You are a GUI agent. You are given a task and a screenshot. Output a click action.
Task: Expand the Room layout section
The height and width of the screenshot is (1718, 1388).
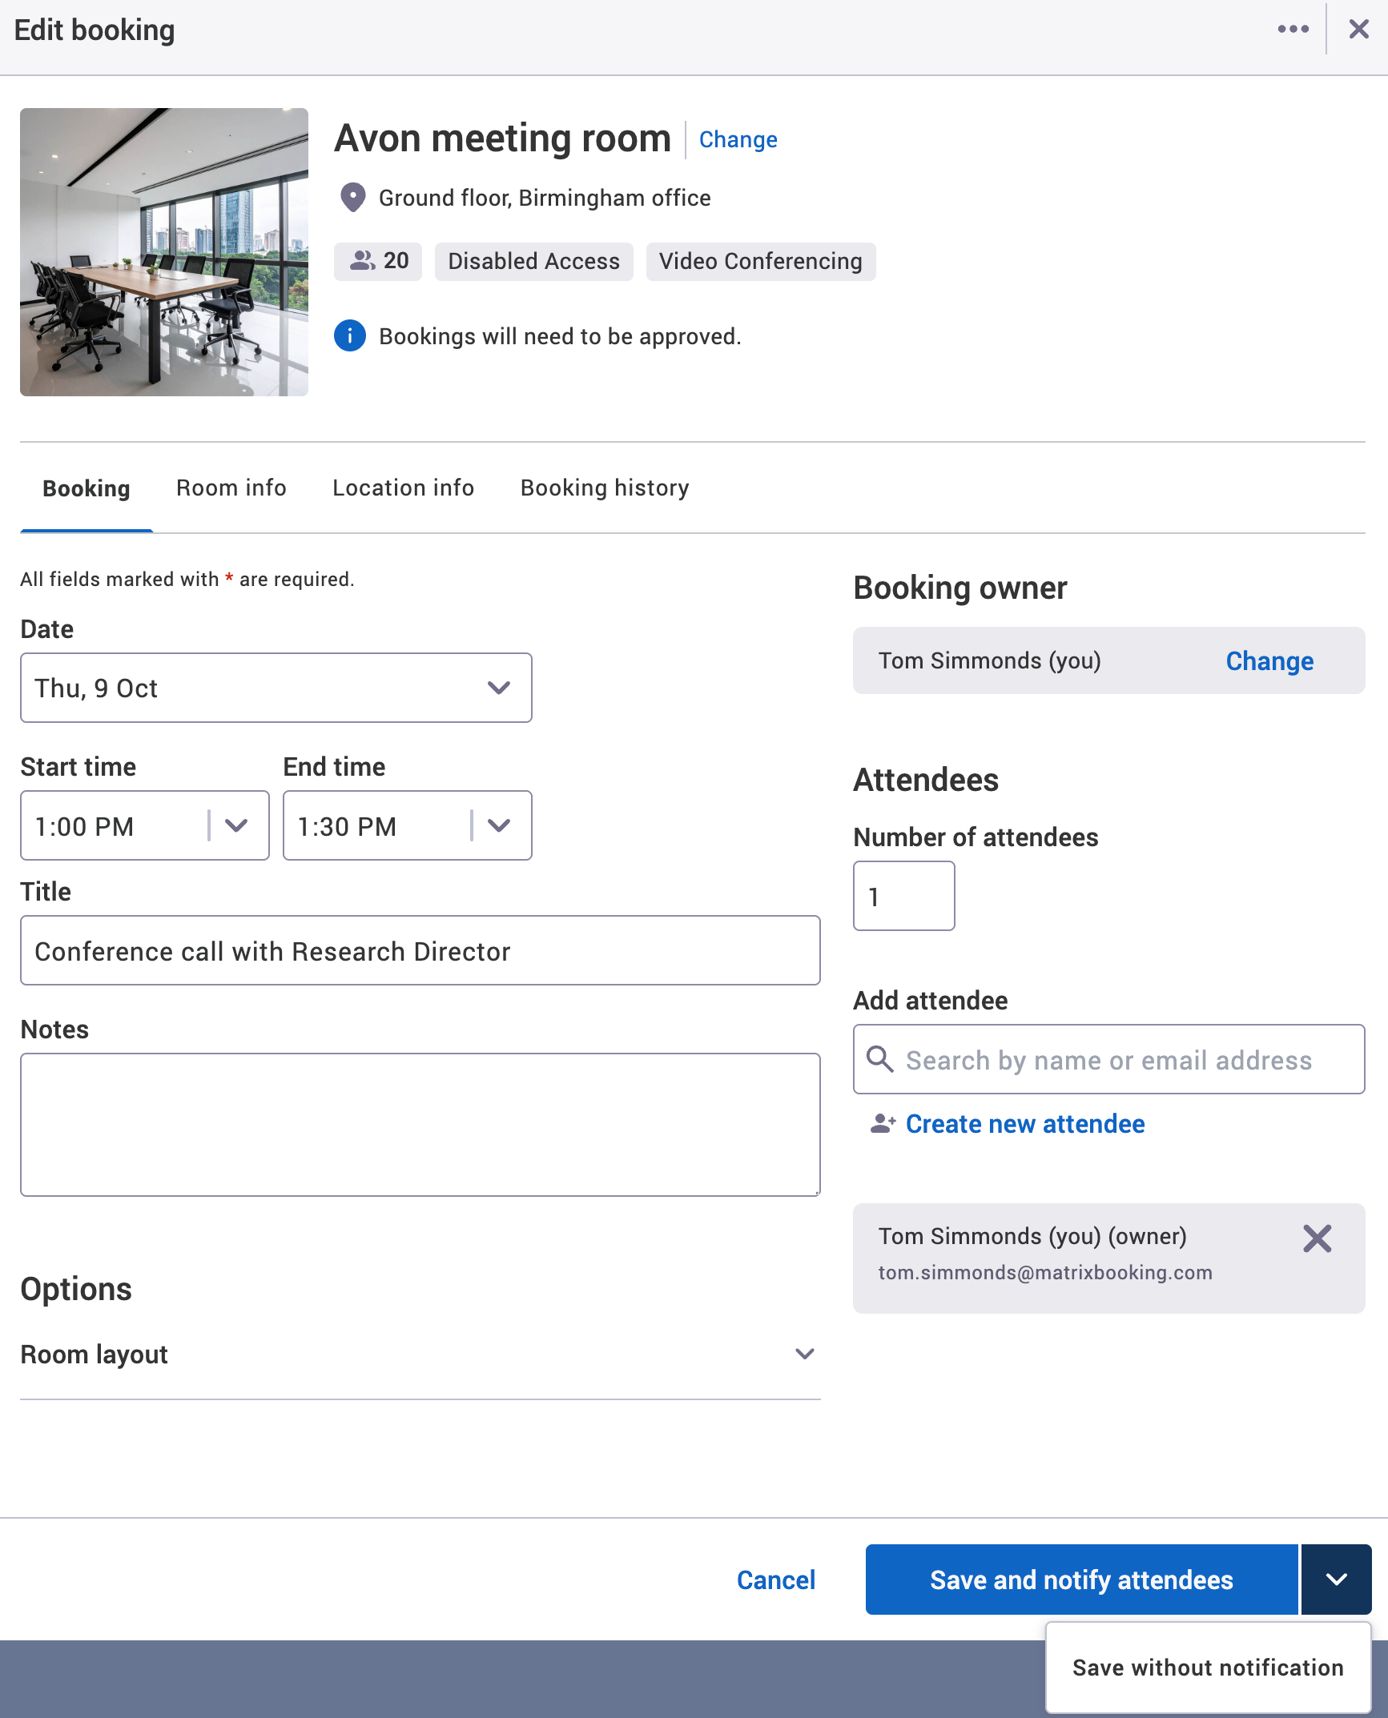804,1354
